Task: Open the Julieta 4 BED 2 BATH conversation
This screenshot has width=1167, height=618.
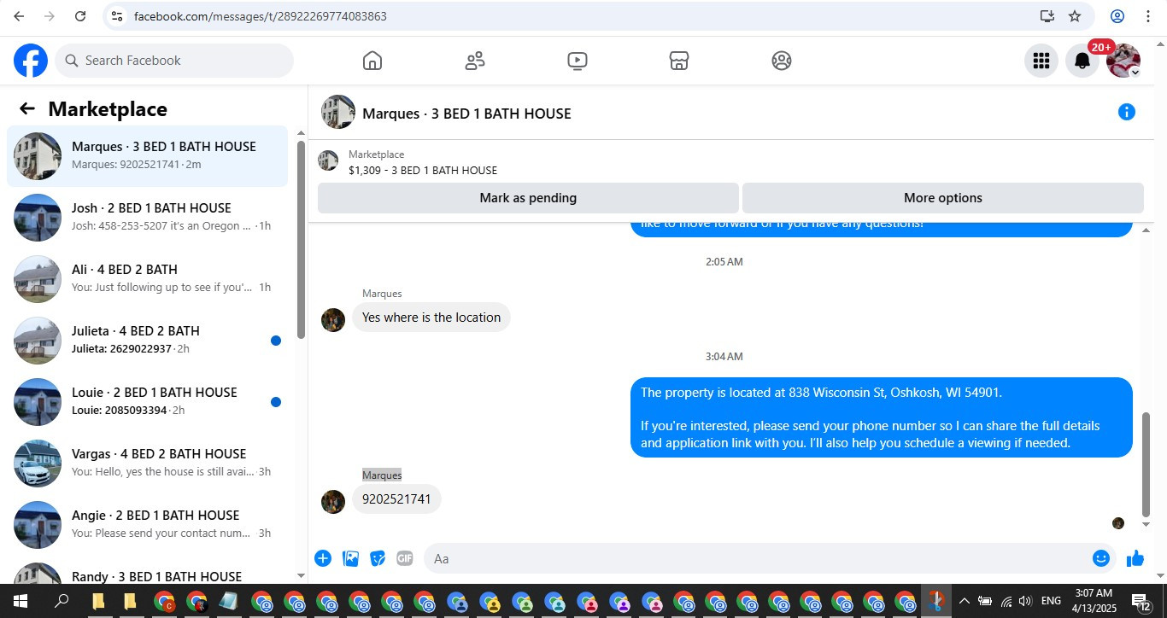Action: click(x=147, y=340)
